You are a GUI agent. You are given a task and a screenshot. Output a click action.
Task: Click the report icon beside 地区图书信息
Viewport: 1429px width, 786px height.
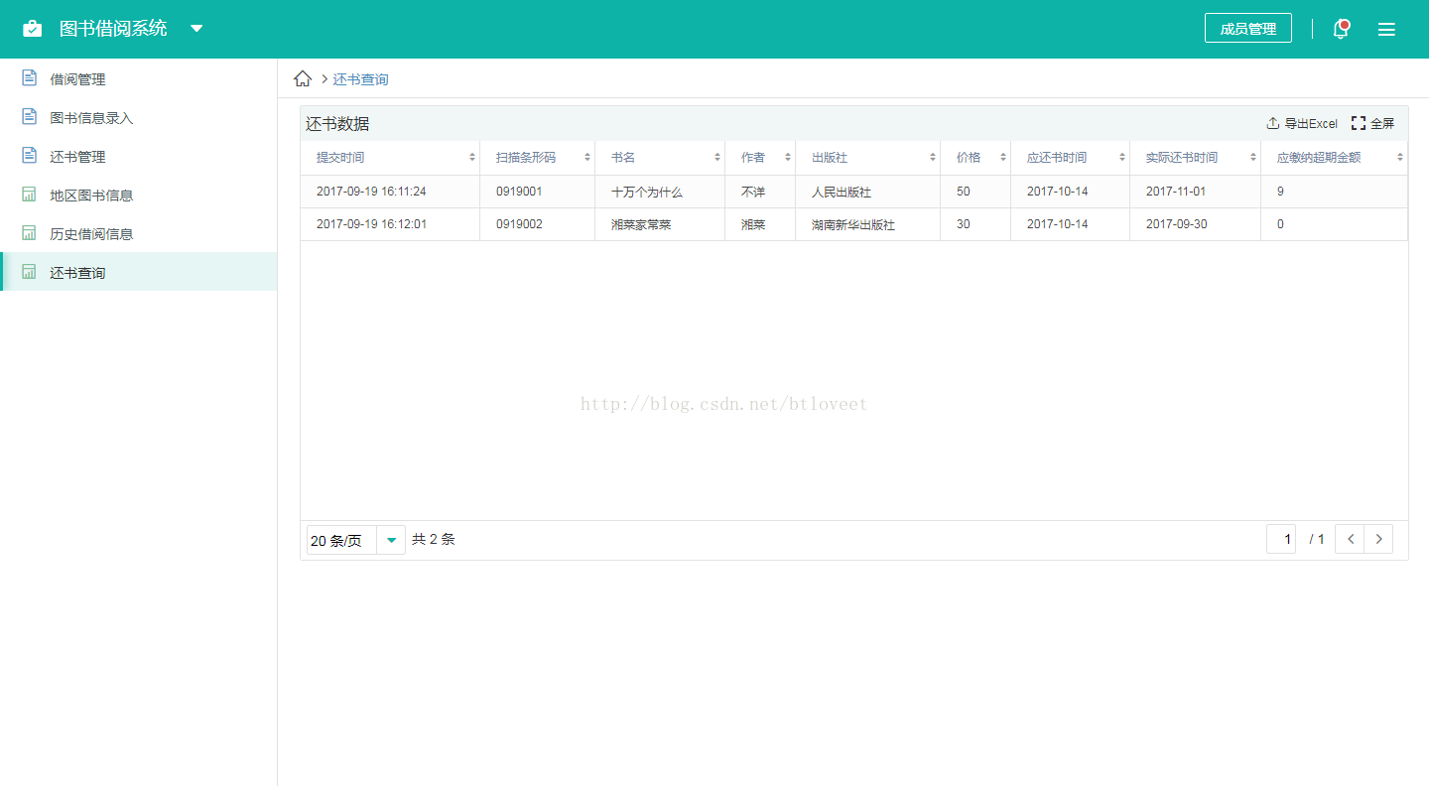(30, 195)
